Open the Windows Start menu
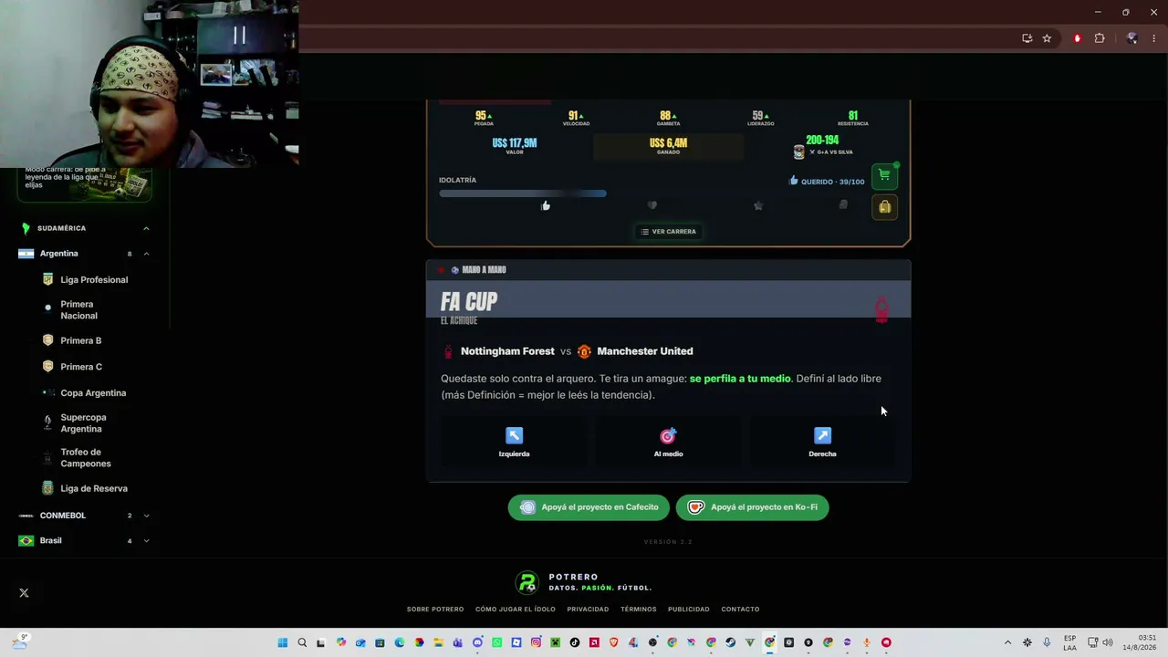Image resolution: width=1168 pixels, height=657 pixels. point(282,642)
